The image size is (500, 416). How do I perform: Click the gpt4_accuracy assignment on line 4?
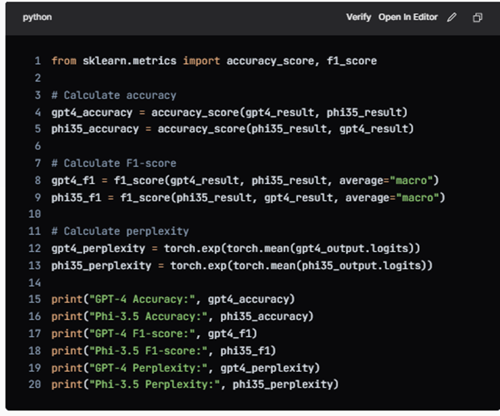pyautogui.click(x=229, y=112)
